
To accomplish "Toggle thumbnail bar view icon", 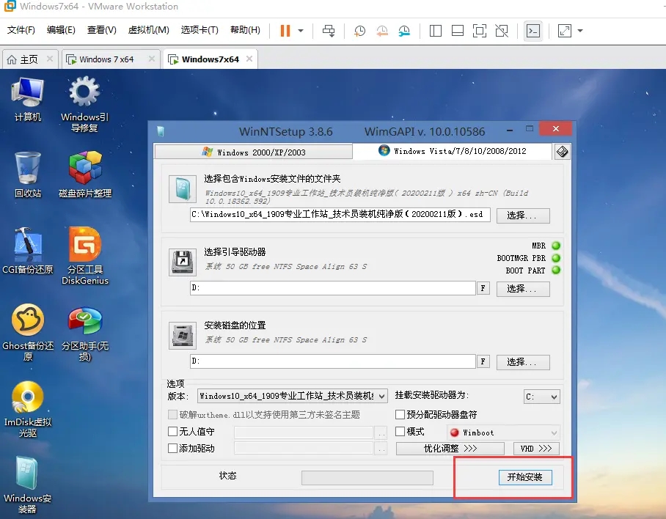I will point(458,31).
